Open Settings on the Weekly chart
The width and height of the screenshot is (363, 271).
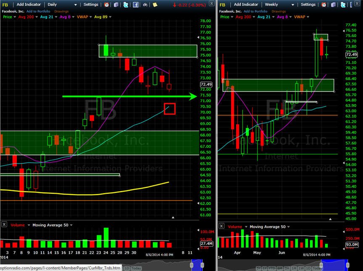tap(308, 4)
